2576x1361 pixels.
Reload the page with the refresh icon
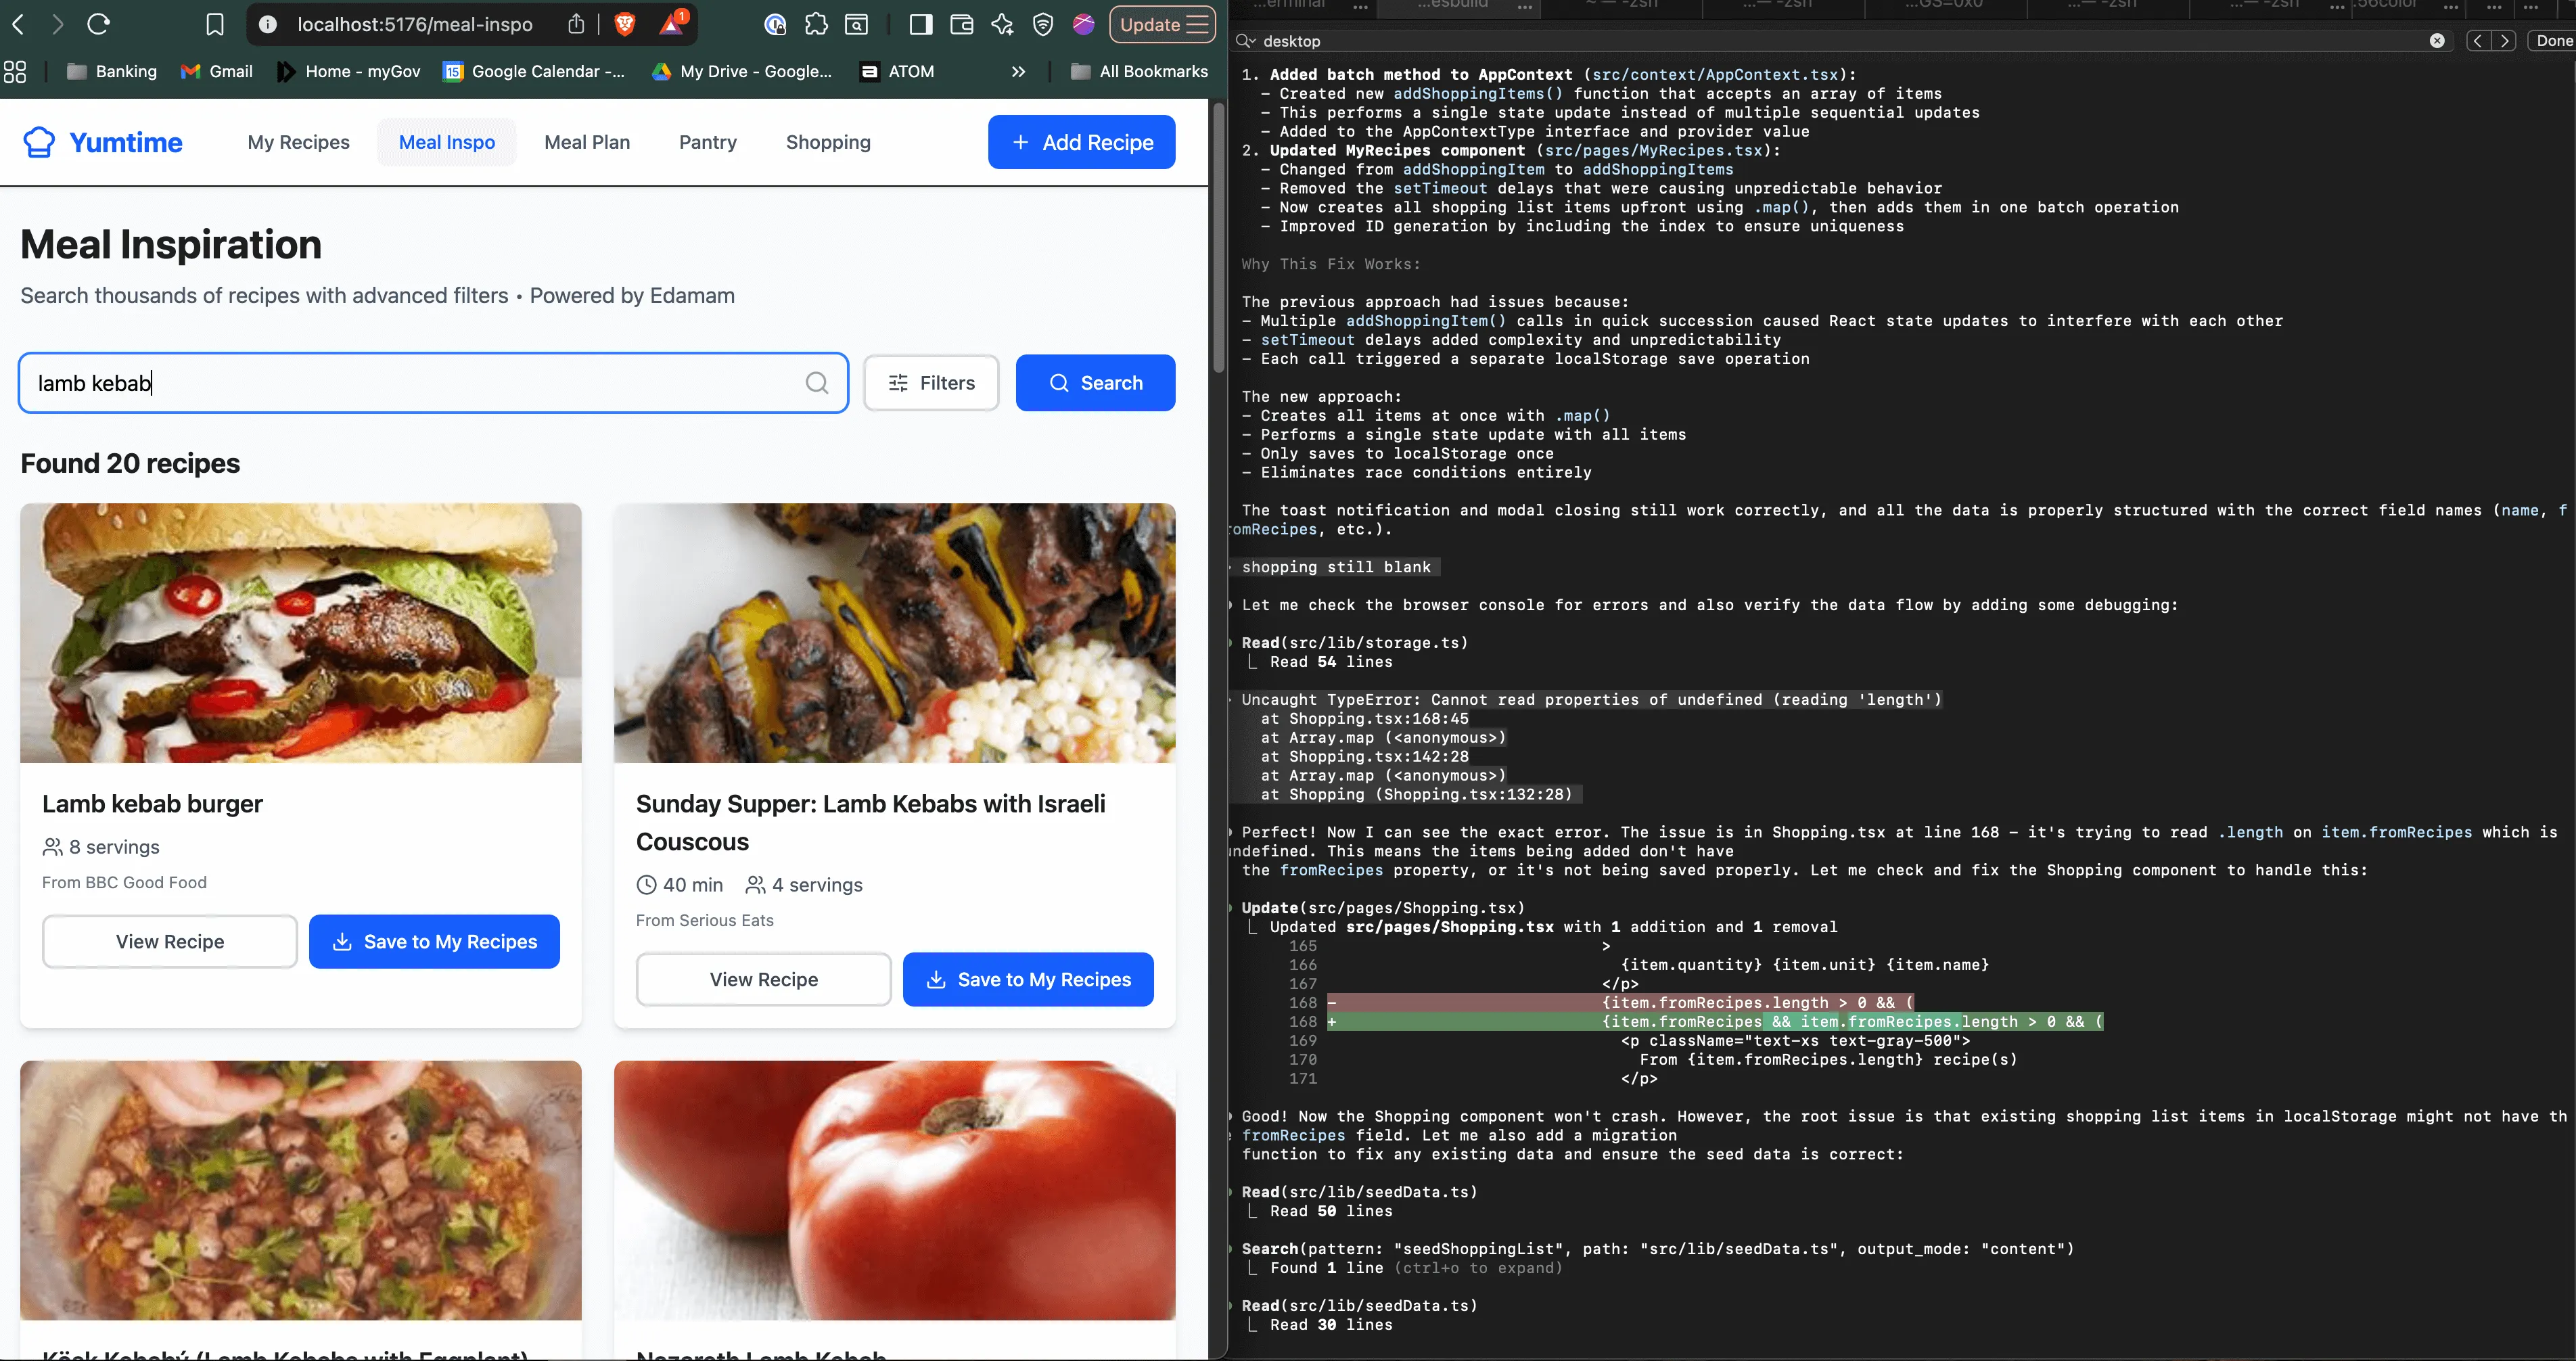coord(98,24)
